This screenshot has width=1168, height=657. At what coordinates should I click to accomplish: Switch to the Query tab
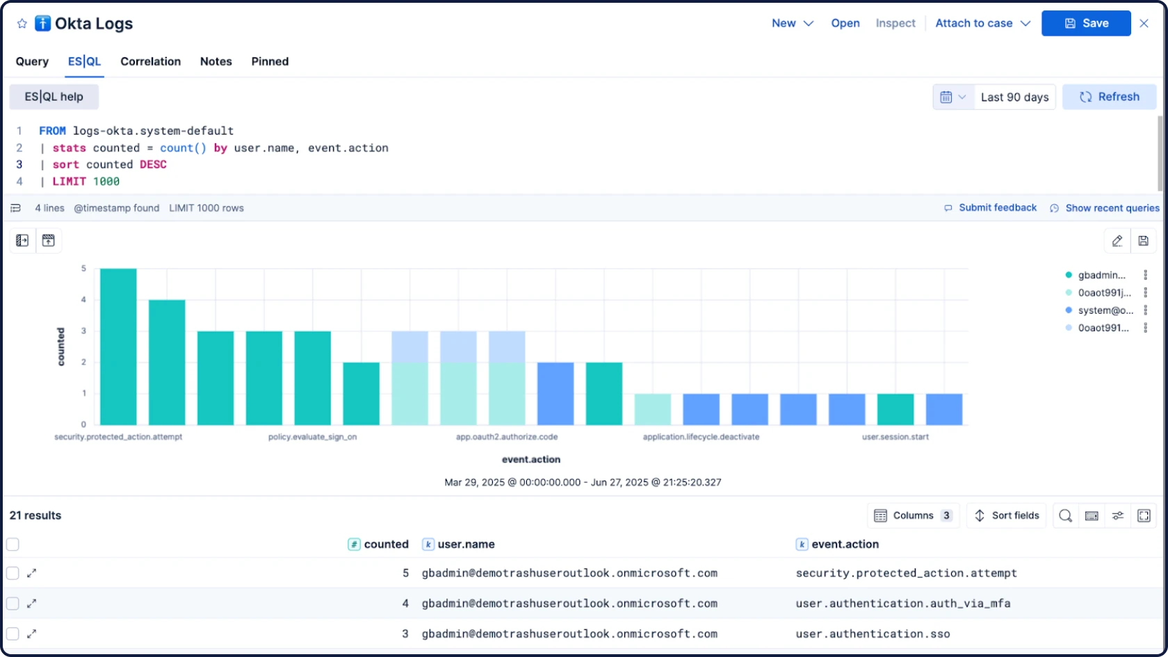(32, 61)
